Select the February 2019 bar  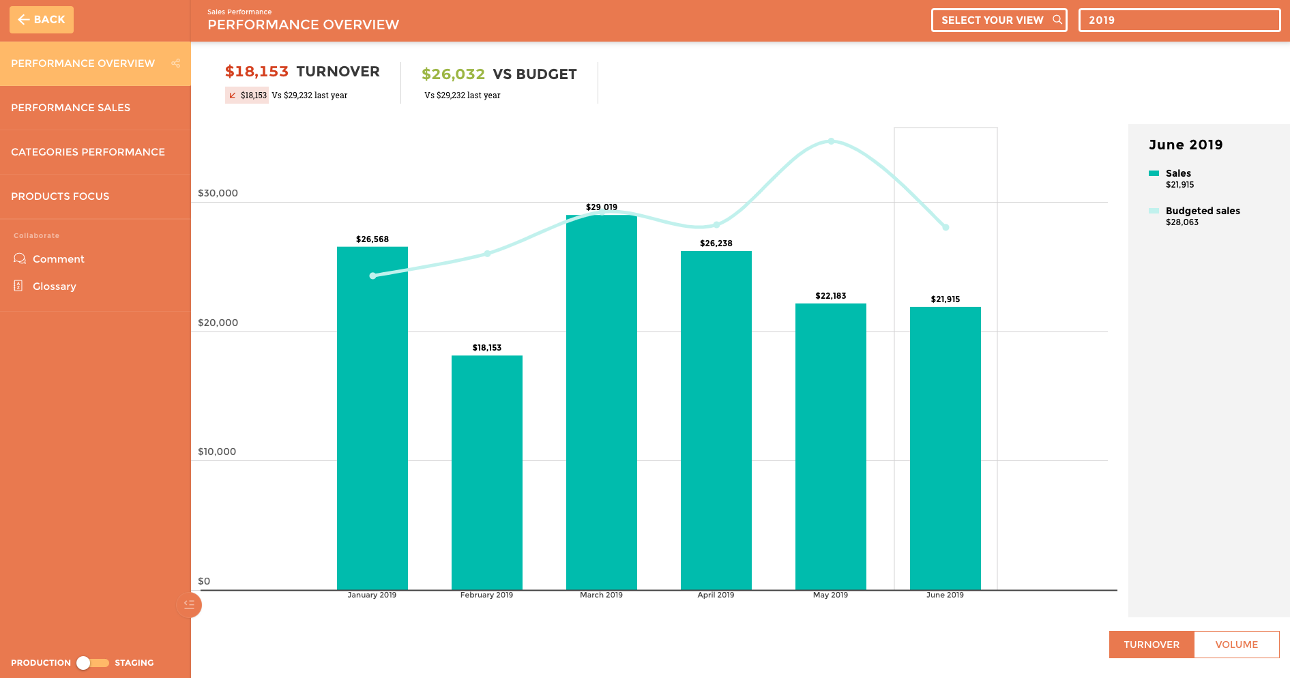486,472
